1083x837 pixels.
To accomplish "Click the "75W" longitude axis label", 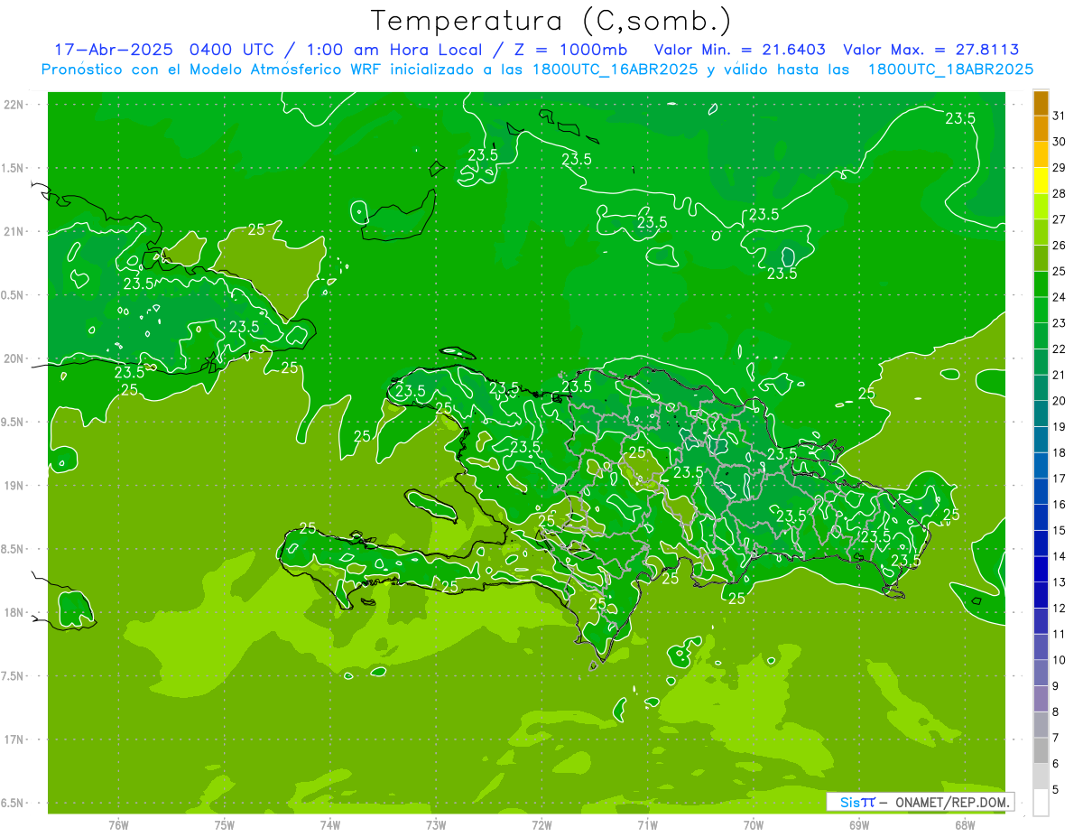I will click(224, 825).
